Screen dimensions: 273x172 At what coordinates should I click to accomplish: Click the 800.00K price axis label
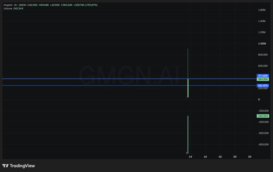point(263,55)
